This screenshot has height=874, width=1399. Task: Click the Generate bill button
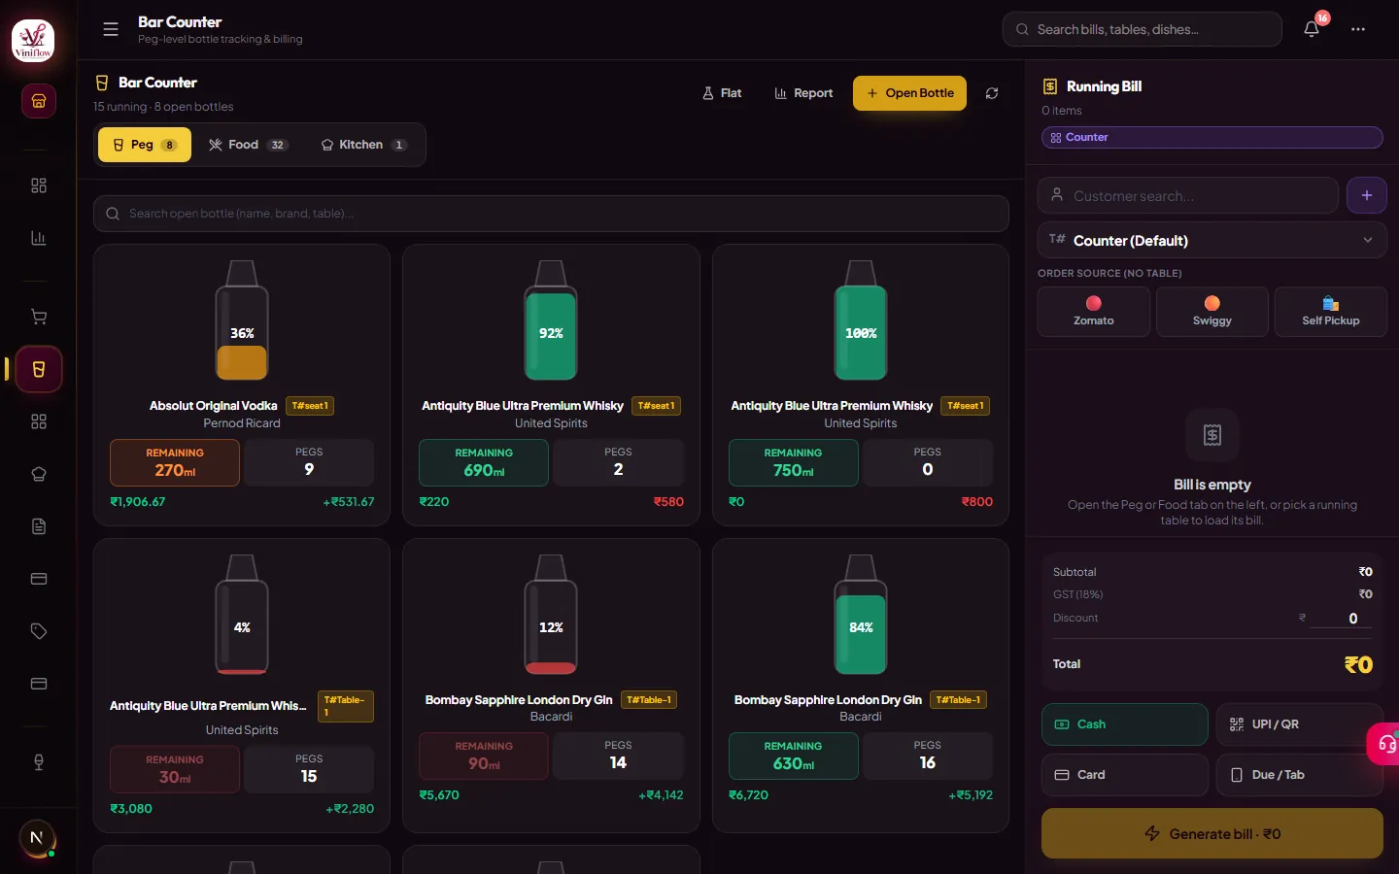click(1212, 833)
